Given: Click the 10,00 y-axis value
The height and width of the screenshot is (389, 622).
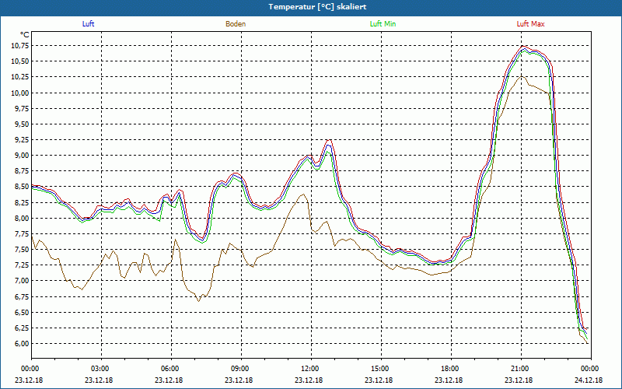Looking at the screenshot, I should click(x=20, y=93).
